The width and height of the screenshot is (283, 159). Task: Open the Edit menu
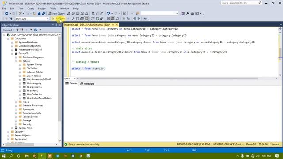click(x=12, y=8)
